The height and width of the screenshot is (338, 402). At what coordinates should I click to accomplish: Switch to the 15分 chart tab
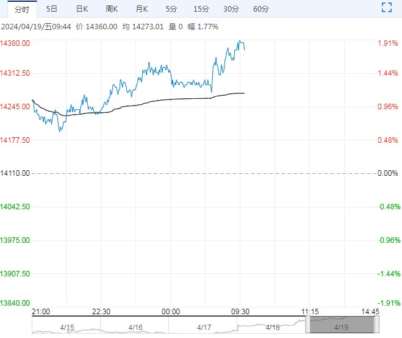[x=201, y=9]
